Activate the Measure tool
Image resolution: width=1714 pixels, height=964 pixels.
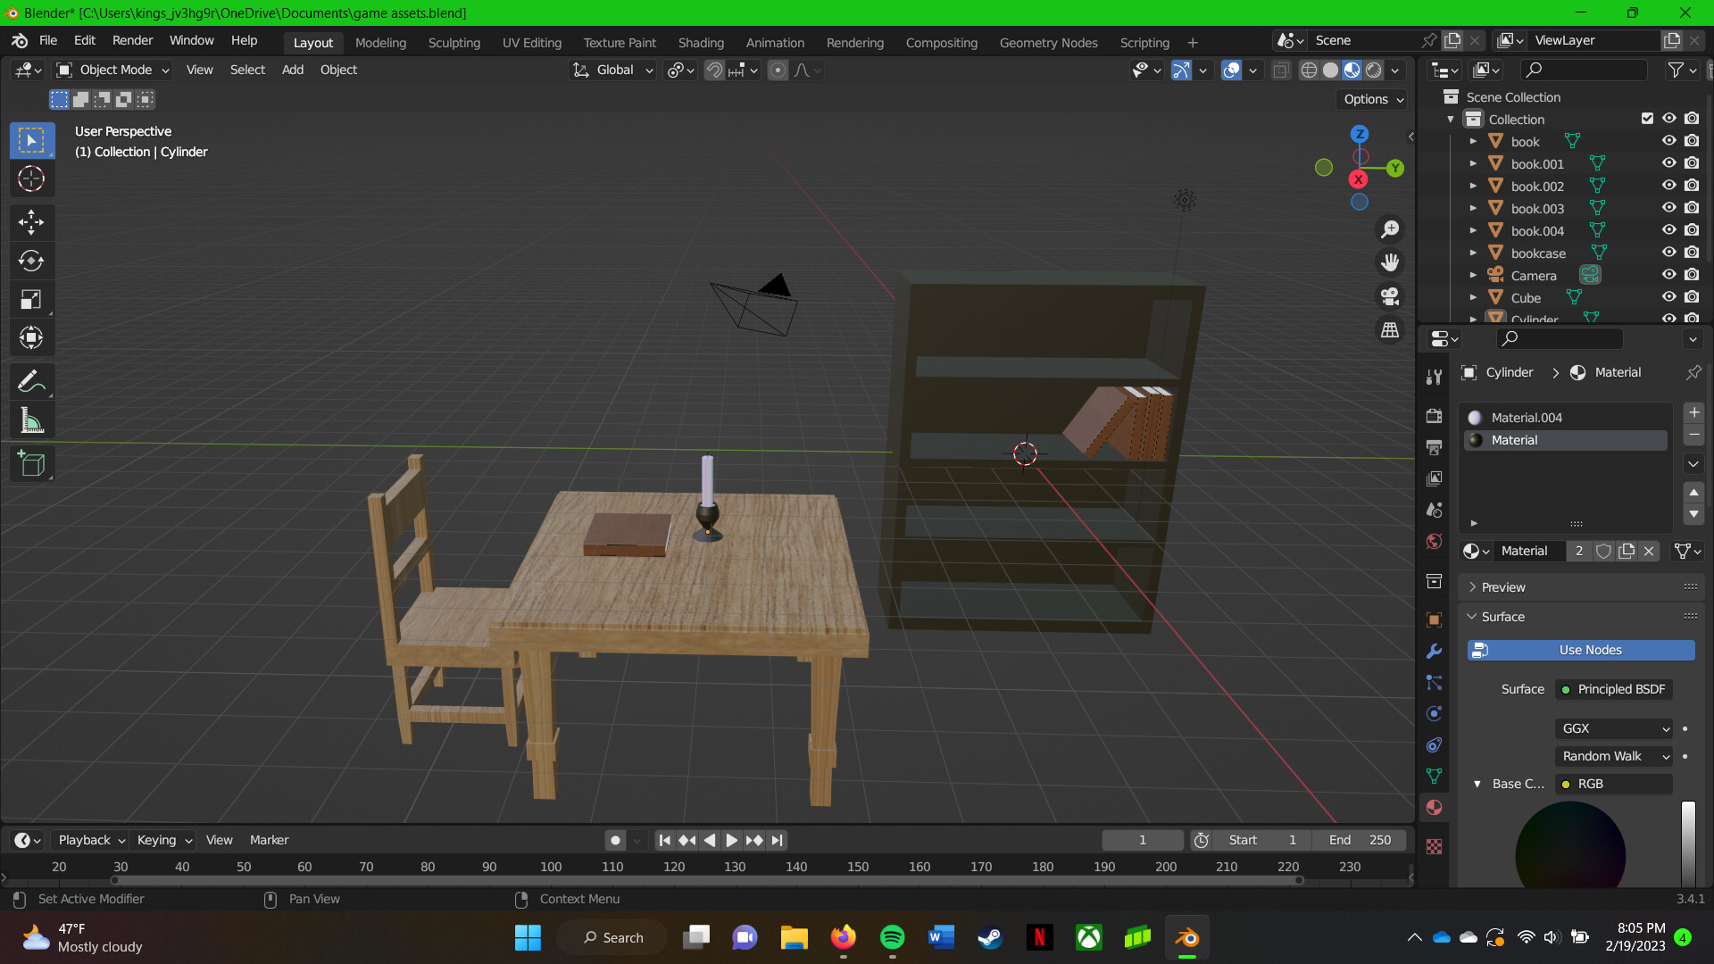click(x=31, y=420)
